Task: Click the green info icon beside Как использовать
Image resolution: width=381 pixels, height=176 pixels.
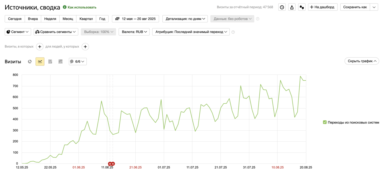Action: click(x=65, y=7)
